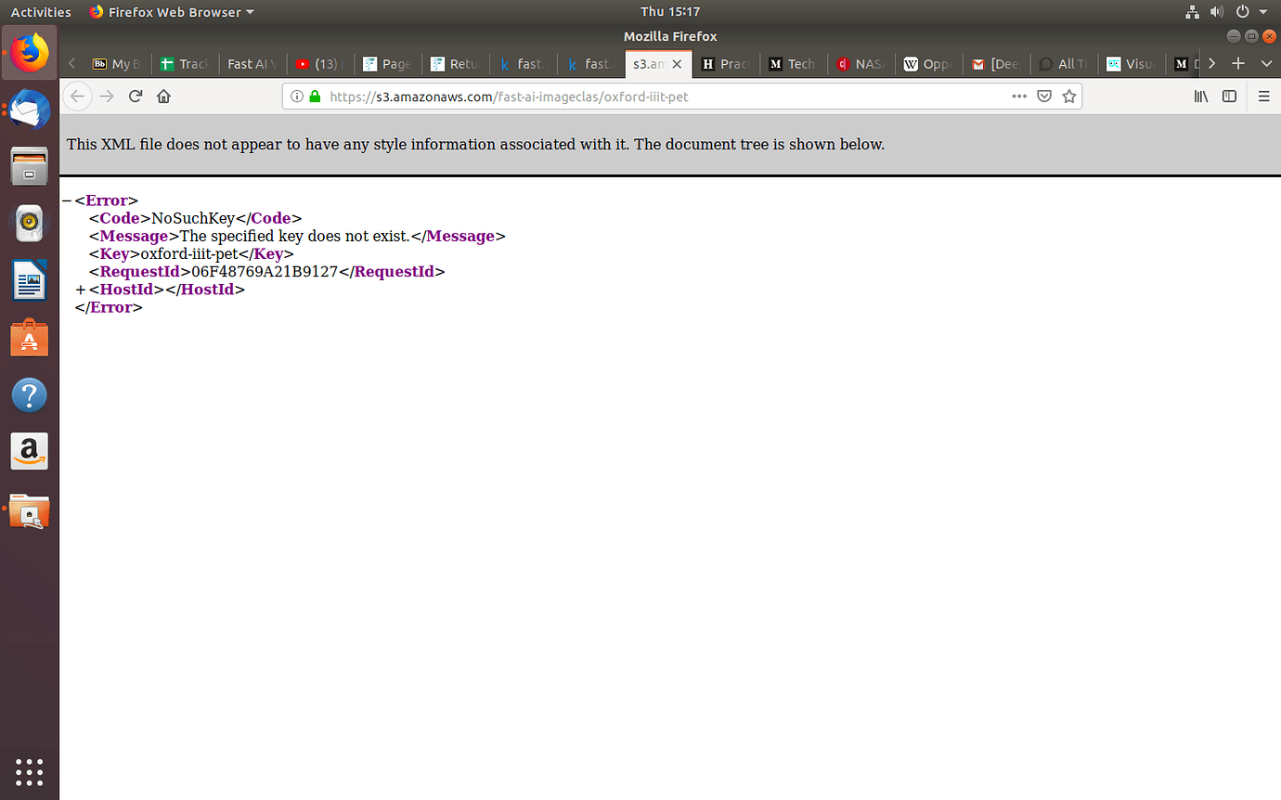1281x800 pixels.
Task: Save page to Pocket
Action: [x=1044, y=97]
